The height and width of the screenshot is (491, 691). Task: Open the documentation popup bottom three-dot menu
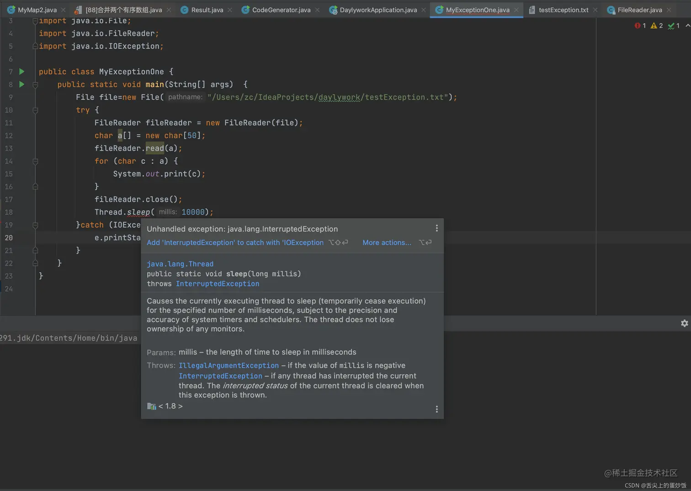(436, 409)
